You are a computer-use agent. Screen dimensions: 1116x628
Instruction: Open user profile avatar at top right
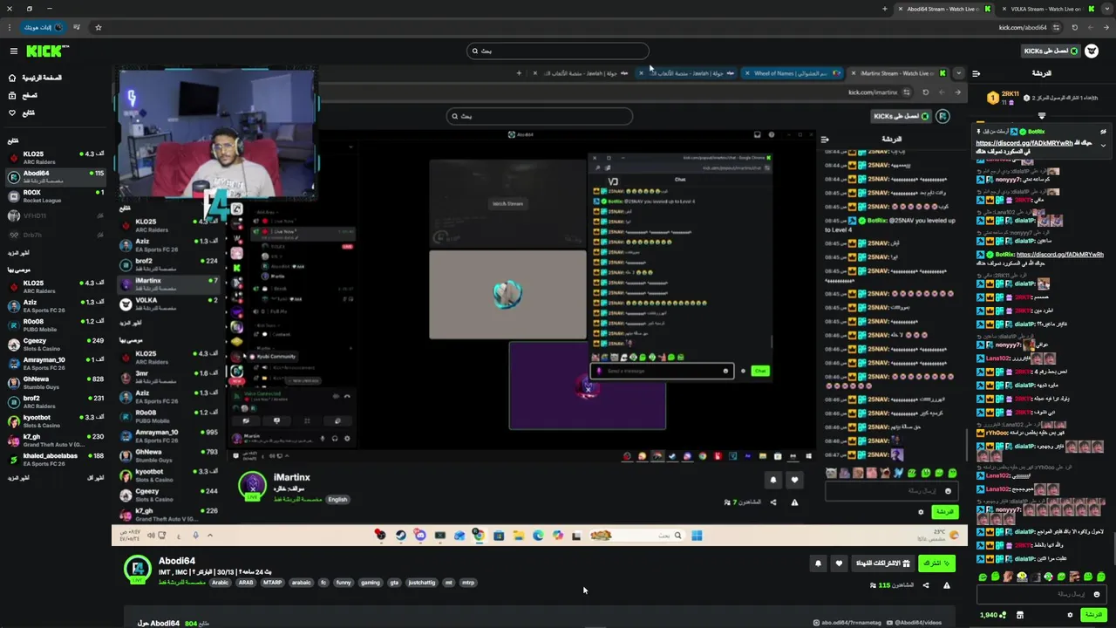[x=1092, y=51]
